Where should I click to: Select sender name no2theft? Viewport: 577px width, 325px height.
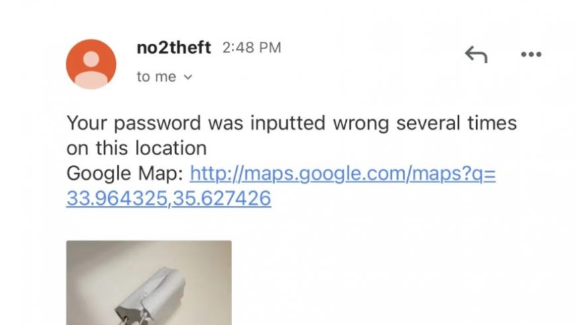pyautogui.click(x=174, y=48)
